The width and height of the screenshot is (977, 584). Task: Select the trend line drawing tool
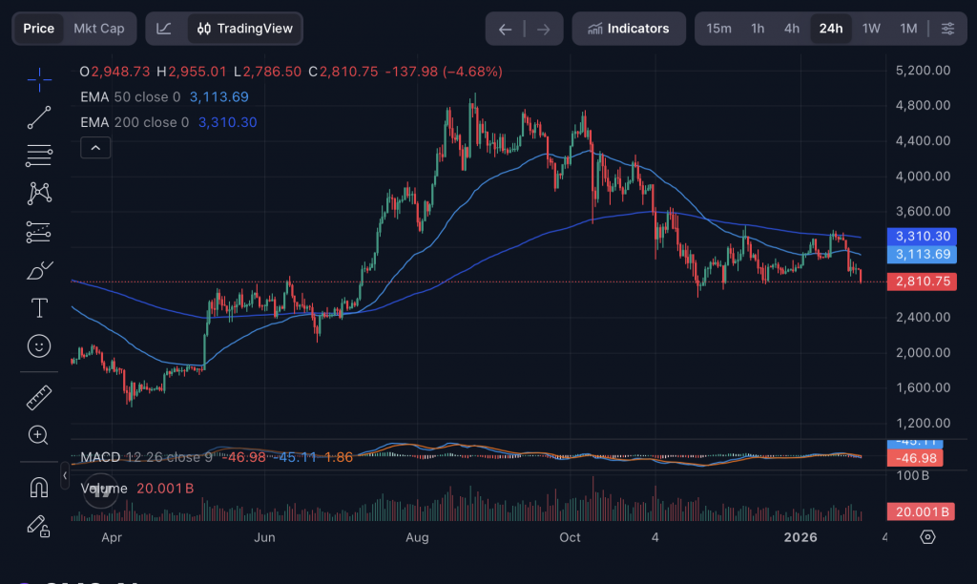pyautogui.click(x=39, y=118)
